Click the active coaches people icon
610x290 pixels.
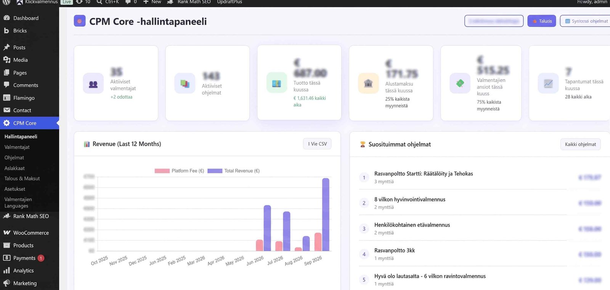click(x=93, y=84)
